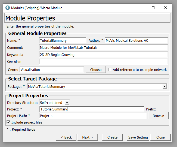Viewport: 177px width, 147px height.
Task: Maximize the Macro Module window
Action: 153,8
